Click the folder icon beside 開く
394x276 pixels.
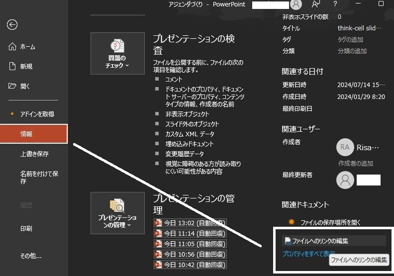point(12,86)
